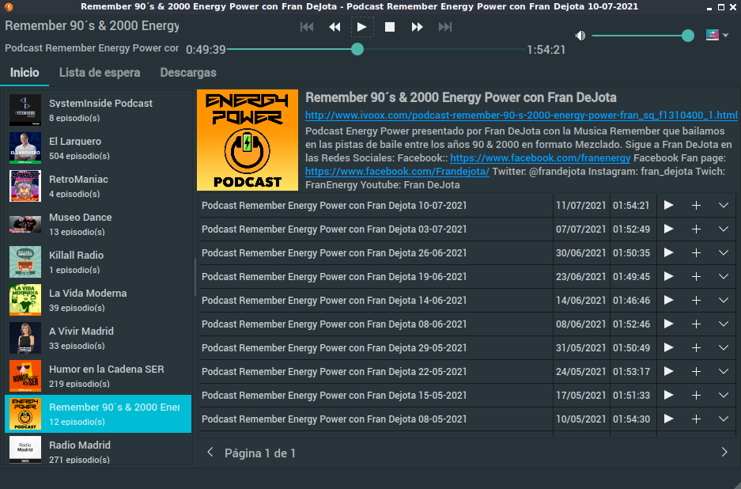The image size is (741, 489).
Task: Expand details of the 15-05-2021 episode
Action: pos(724,395)
